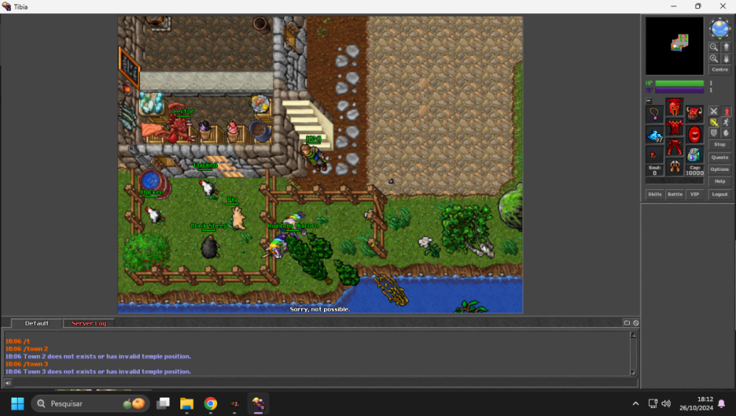Open the Quests window
The height and width of the screenshot is (416, 736).
click(719, 157)
